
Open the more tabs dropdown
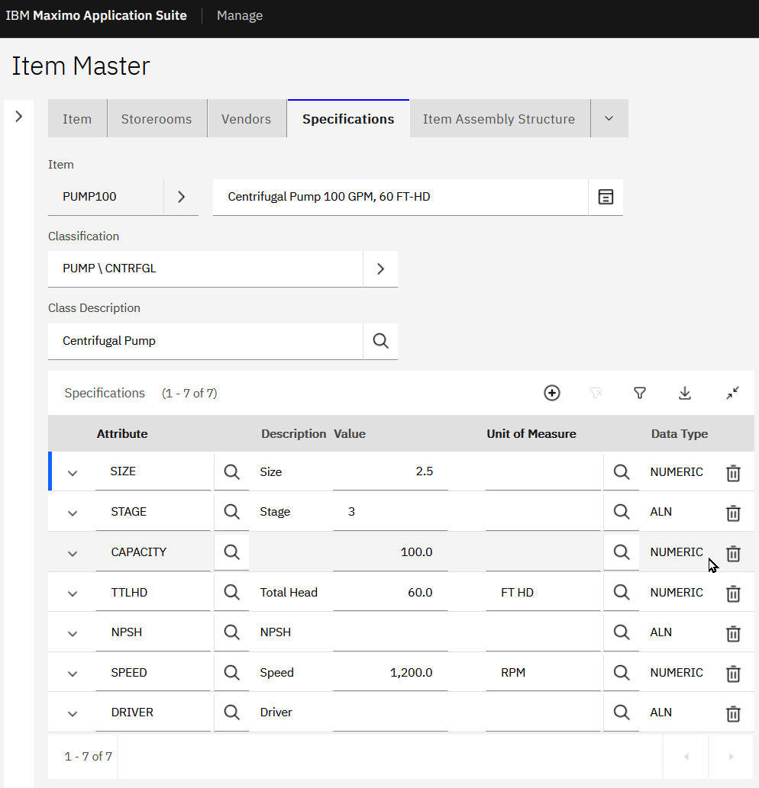(x=609, y=118)
